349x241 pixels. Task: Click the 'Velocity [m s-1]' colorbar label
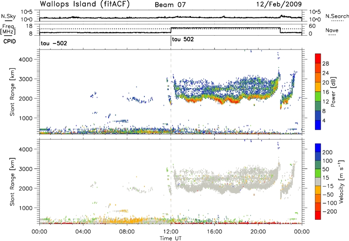point(341,181)
